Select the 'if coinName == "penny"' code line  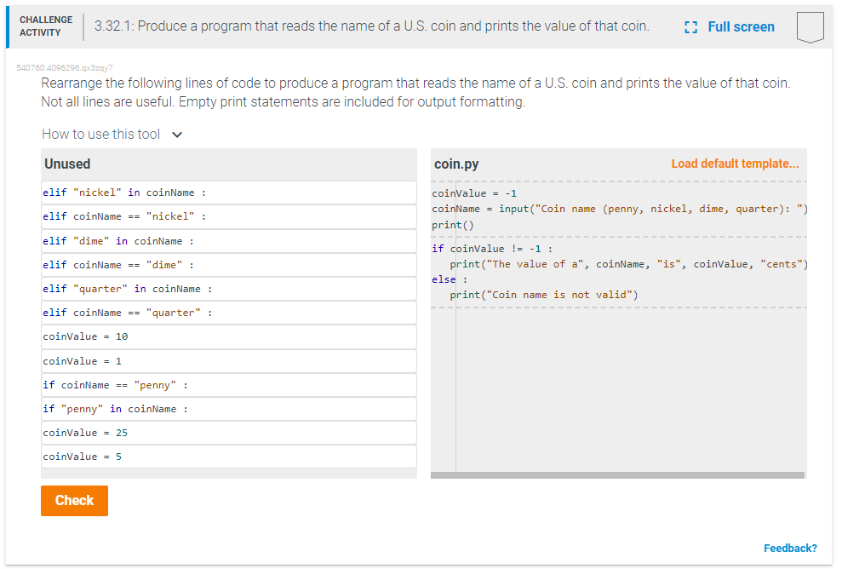228,384
